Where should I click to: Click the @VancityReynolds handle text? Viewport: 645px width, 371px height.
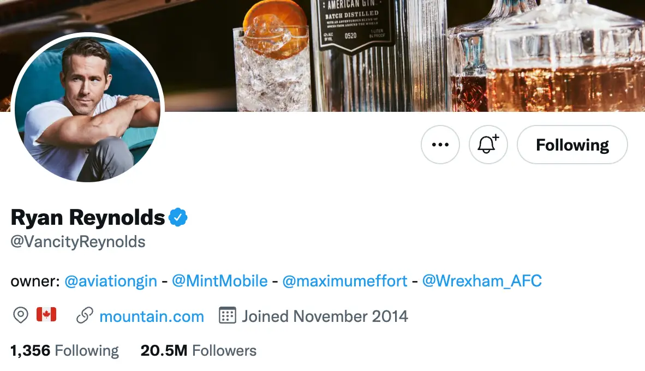click(x=77, y=241)
